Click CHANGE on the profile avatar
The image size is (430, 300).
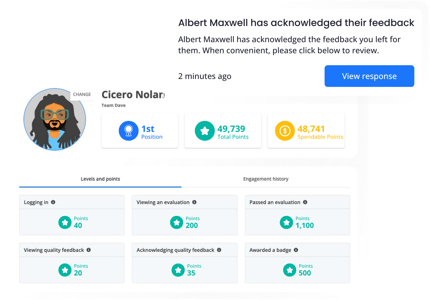82,95
